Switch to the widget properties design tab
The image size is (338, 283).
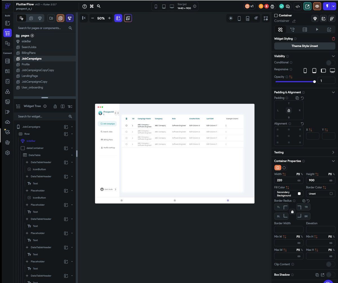point(280,29)
